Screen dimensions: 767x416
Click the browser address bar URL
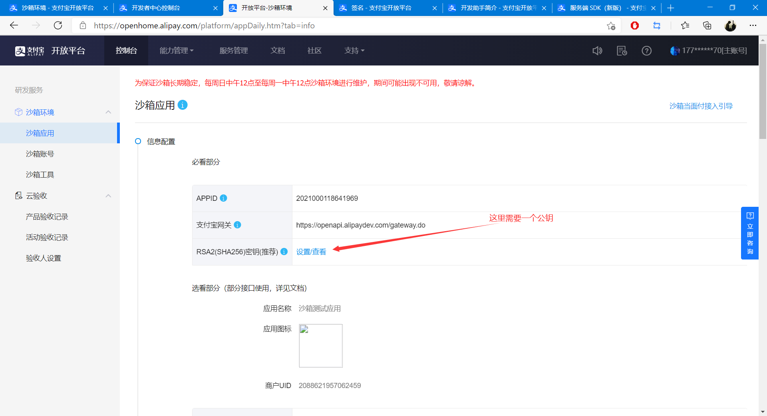(205, 26)
